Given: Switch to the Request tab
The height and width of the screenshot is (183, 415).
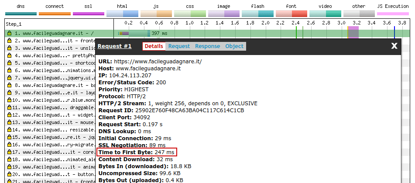Looking at the screenshot, I should [x=179, y=46].
